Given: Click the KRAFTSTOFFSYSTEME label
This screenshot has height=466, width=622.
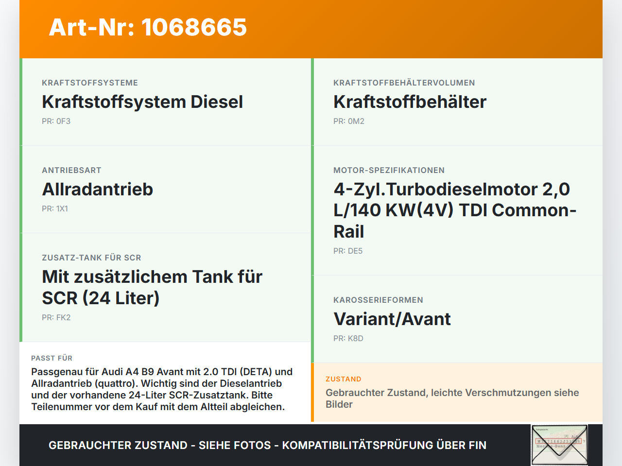Looking at the screenshot, I should point(90,83).
